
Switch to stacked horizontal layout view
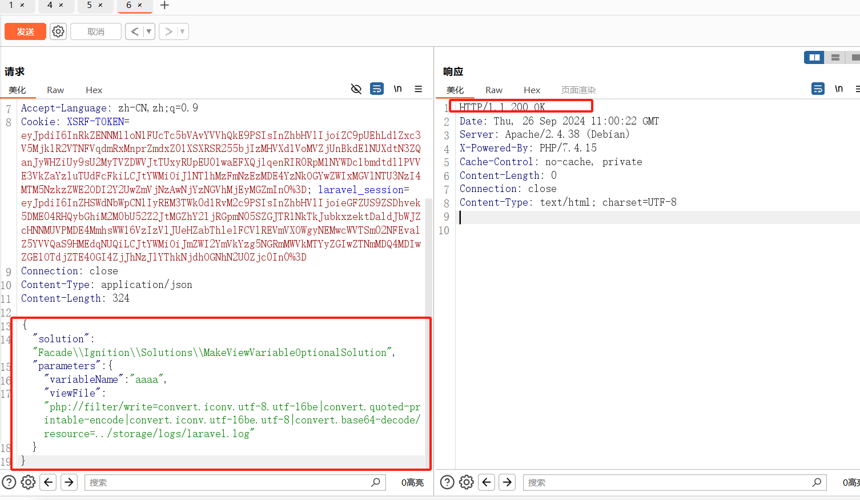click(x=835, y=57)
